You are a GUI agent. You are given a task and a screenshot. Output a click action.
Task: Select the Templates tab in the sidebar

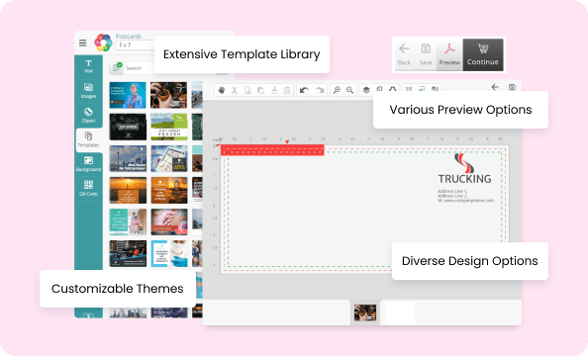[88, 139]
